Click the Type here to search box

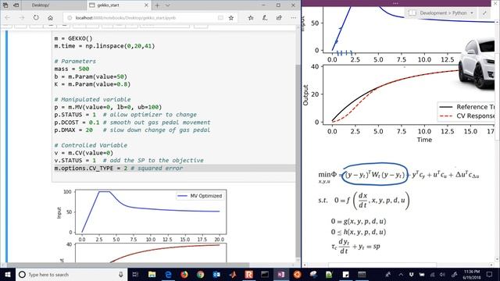point(71,274)
